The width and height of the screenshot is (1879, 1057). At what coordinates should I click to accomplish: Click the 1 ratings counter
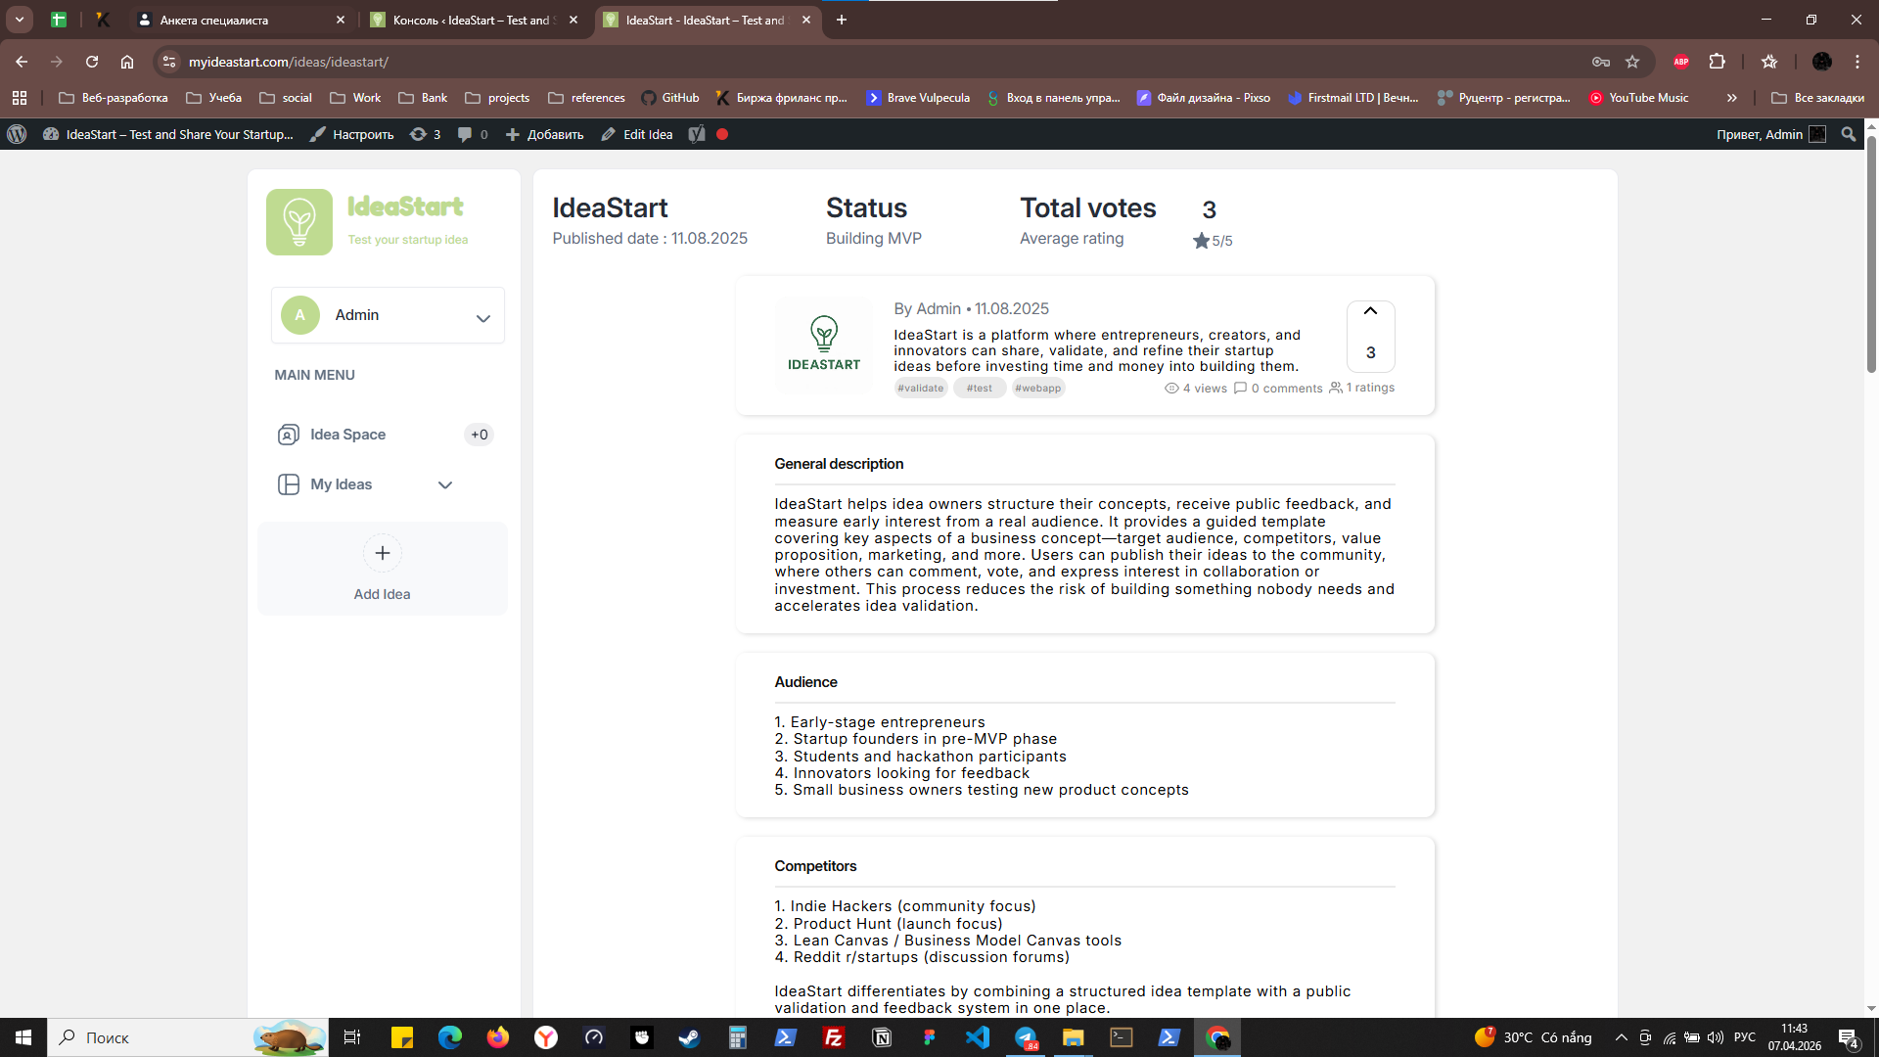tap(1361, 388)
